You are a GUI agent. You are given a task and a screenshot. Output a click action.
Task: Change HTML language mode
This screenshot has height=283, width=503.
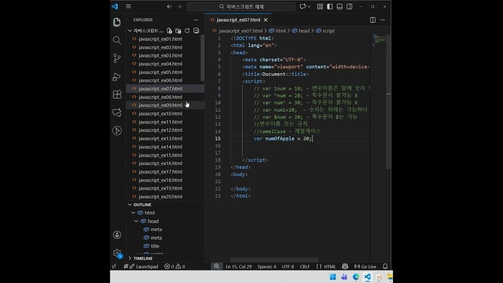point(330,267)
